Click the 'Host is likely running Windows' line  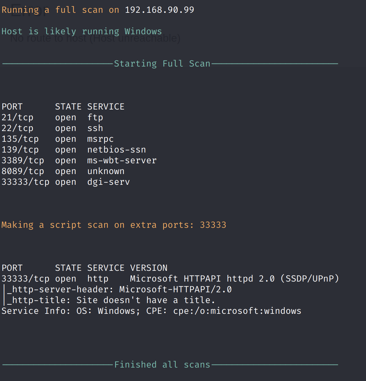pos(82,32)
